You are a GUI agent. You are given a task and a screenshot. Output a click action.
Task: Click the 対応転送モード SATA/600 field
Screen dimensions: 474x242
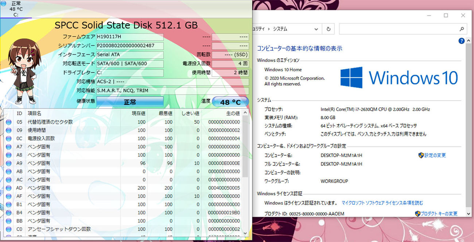[x=130, y=64]
